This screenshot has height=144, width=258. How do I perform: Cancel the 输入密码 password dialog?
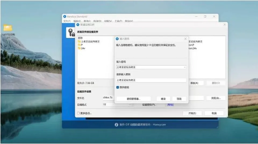point(179,99)
